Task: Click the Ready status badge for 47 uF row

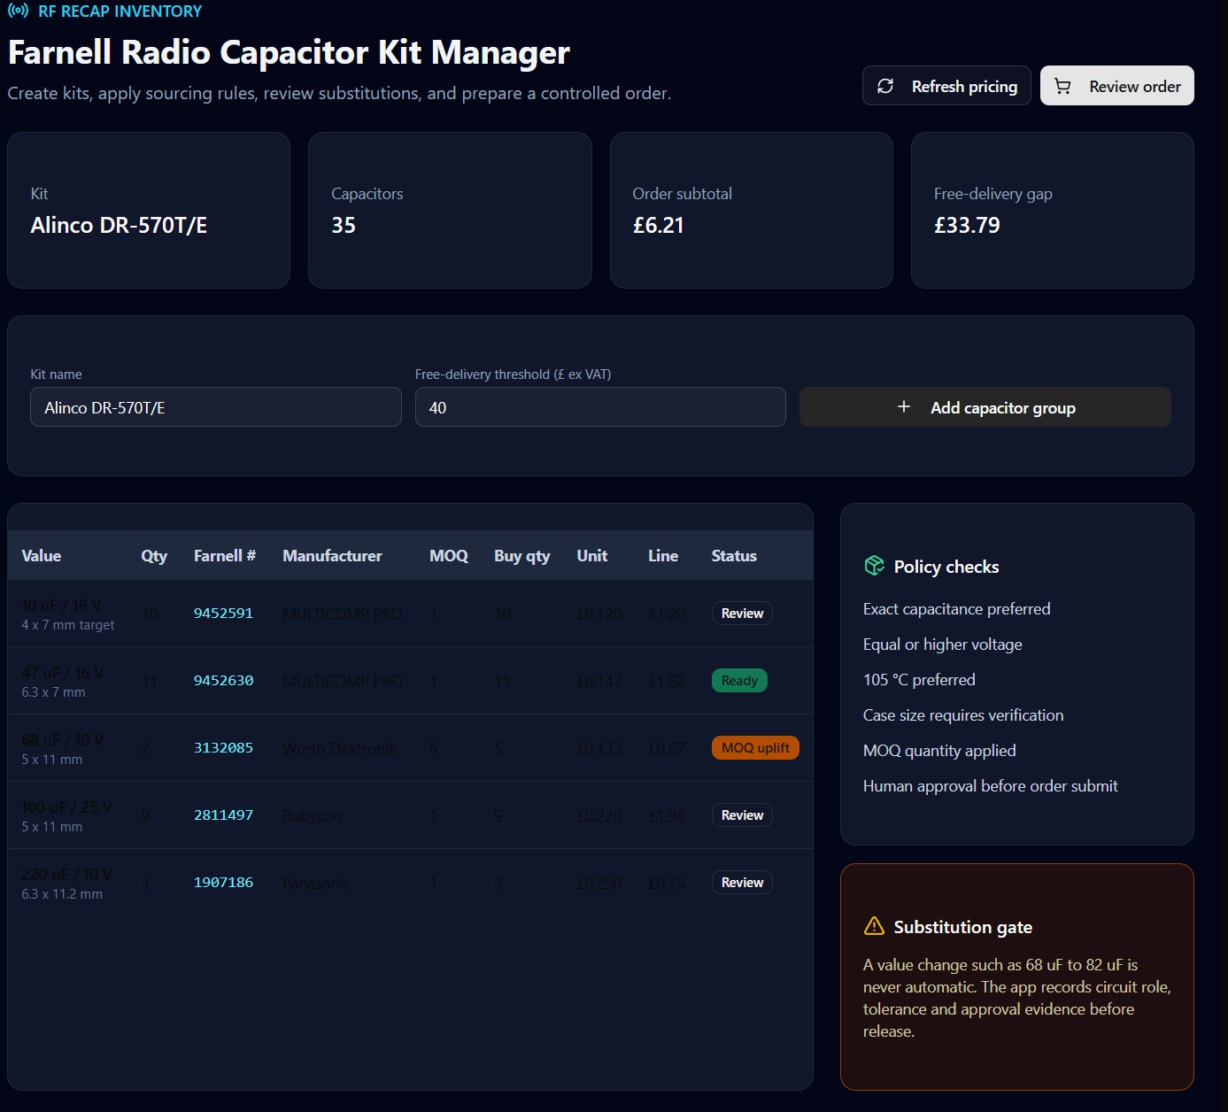Action: [739, 680]
